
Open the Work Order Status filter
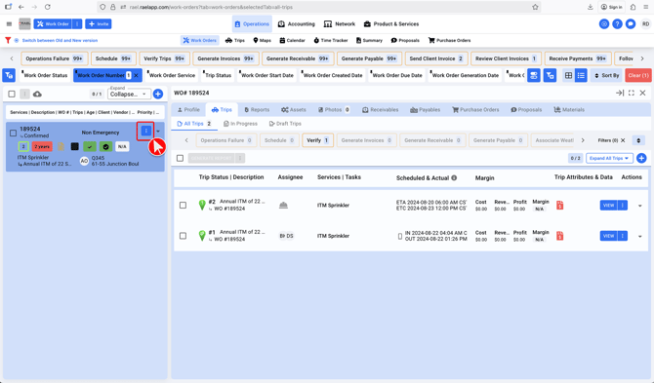click(45, 75)
